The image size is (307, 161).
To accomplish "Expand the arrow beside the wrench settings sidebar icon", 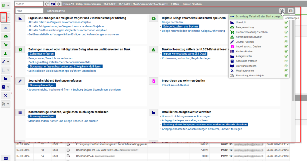I will click(8, 104).
